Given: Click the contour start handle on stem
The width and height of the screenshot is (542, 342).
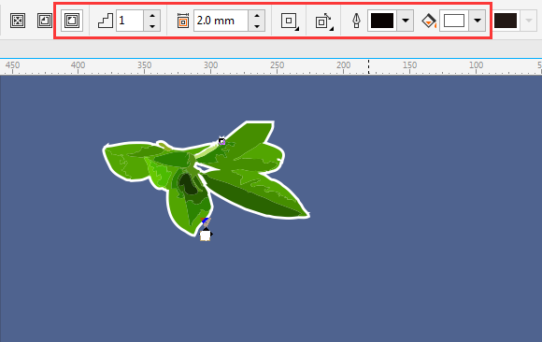Looking at the screenshot, I should pyautogui.click(x=221, y=141).
